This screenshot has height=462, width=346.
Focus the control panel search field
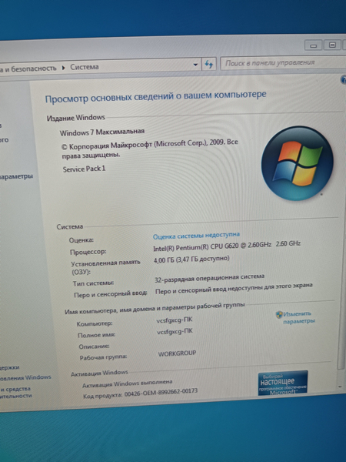point(283,63)
